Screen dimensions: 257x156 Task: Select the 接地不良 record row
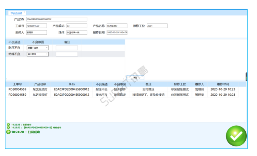point(122,95)
